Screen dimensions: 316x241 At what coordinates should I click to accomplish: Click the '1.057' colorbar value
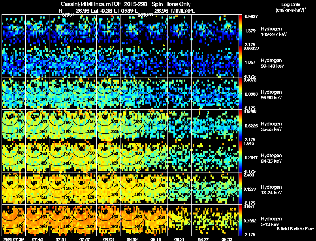click(x=250, y=63)
